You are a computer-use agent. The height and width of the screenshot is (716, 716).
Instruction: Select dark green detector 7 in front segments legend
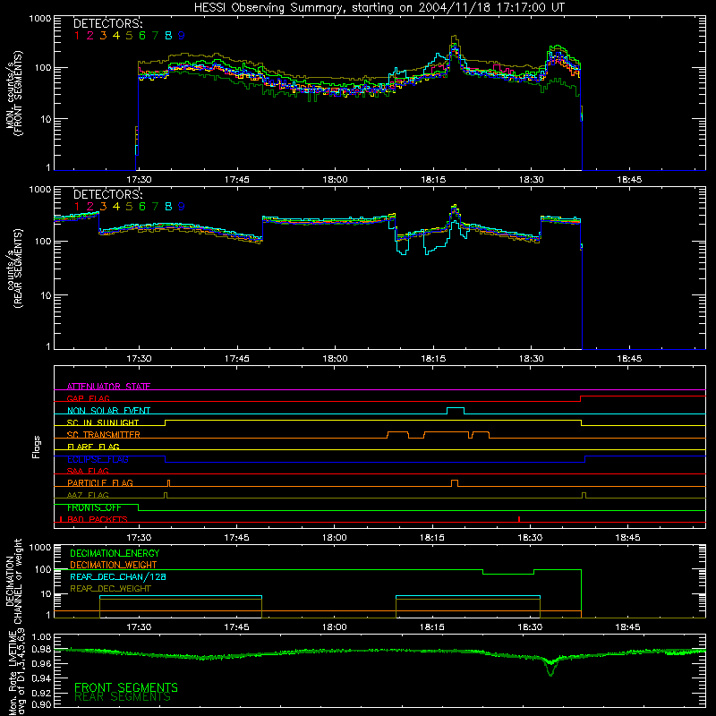click(155, 36)
